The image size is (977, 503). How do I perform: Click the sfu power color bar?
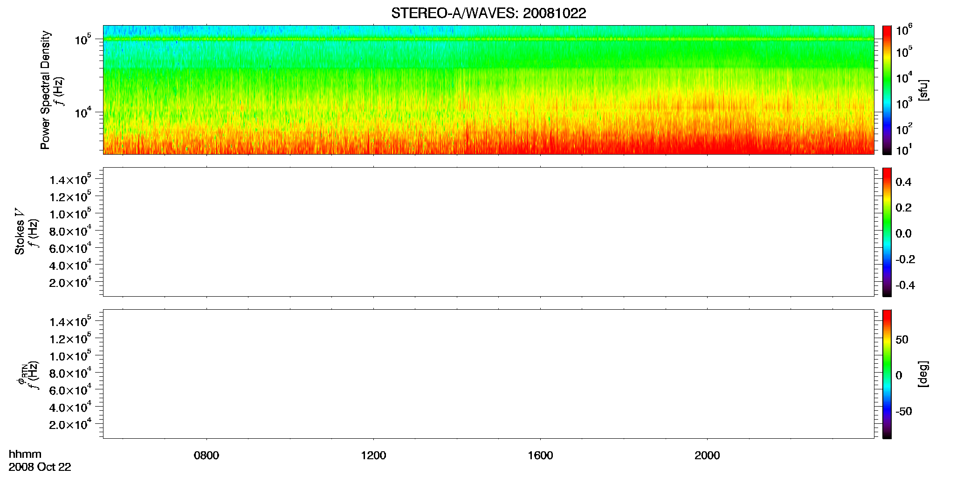coord(887,90)
